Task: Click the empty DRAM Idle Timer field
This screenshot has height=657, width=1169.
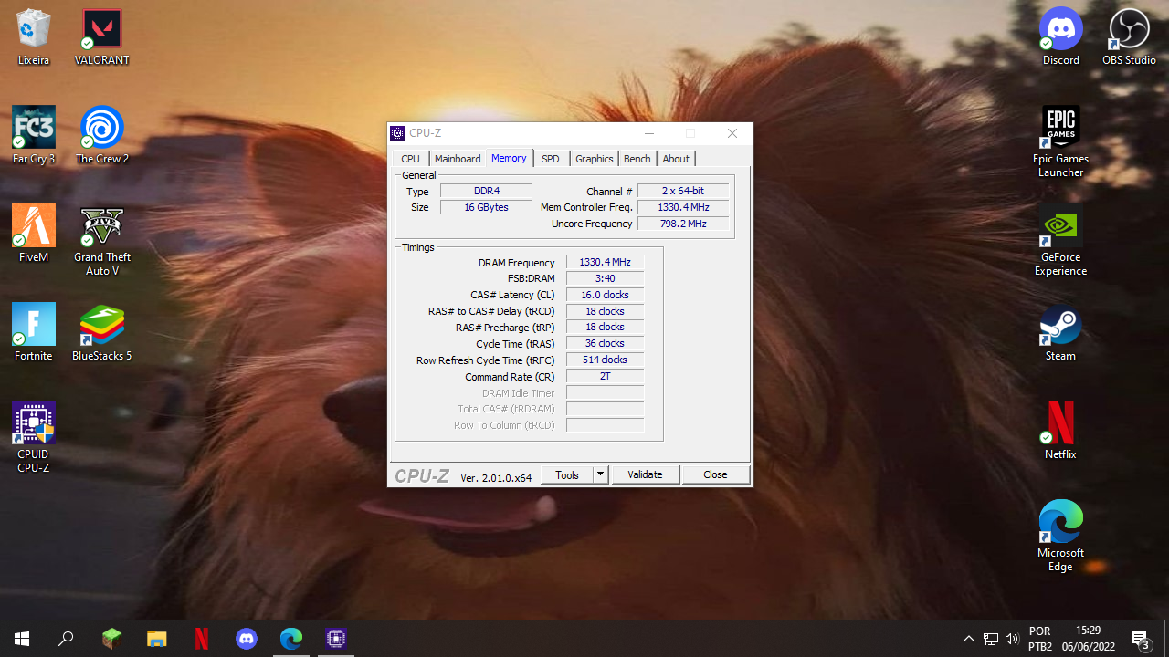Action: 605,392
